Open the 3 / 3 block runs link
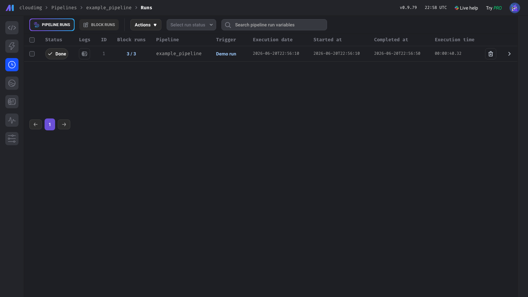The height and width of the screenshot is (297, 528). pyautogui.click(x=131, y=54)
